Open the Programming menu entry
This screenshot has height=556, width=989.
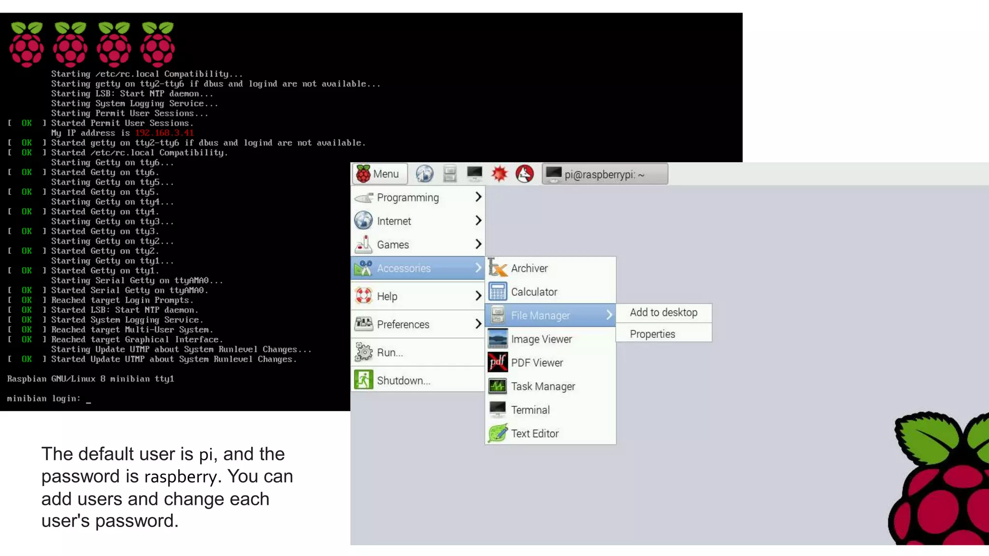tap(418, 197)
